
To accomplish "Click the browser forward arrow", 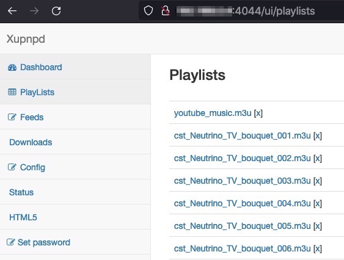I will coord(34,11).
